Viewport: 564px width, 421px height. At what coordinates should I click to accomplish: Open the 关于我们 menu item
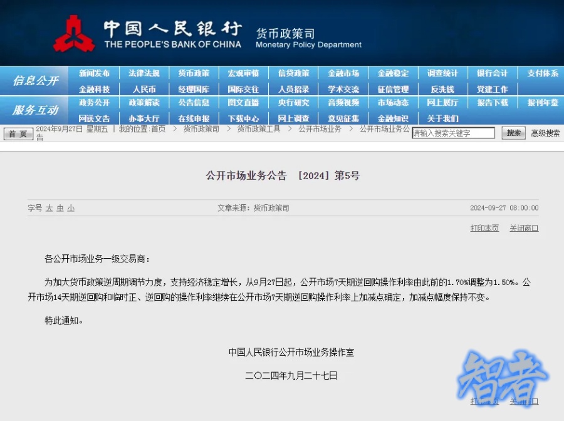[x=442, y=118]
